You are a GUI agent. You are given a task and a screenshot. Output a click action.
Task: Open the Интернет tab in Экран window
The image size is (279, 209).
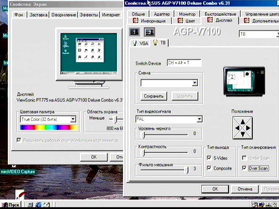pyautogui.click(x=111, y=15)
